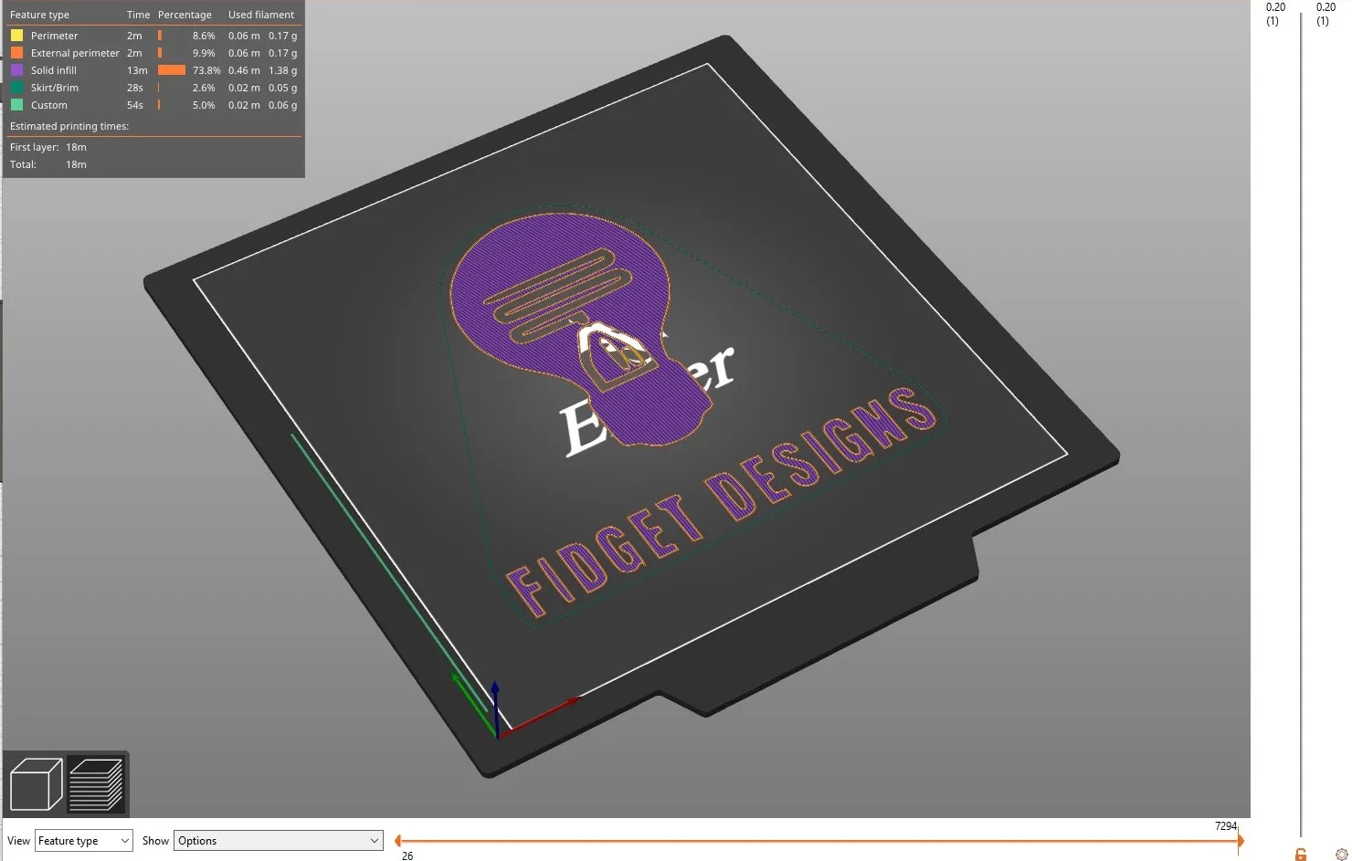Click the "FIDGET DESIGNS" lettering on the bed
Image resolution: width=1352 pixels, height=861 pixels.
point(722,500)
